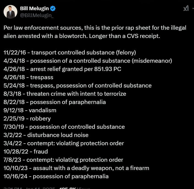Click the 10/28/22 fraud entry
This screenshot has height=189, width=194.
pos(26,152)
